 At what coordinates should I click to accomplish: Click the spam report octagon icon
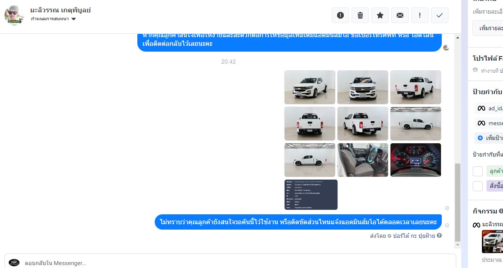[x=340, y=15]
